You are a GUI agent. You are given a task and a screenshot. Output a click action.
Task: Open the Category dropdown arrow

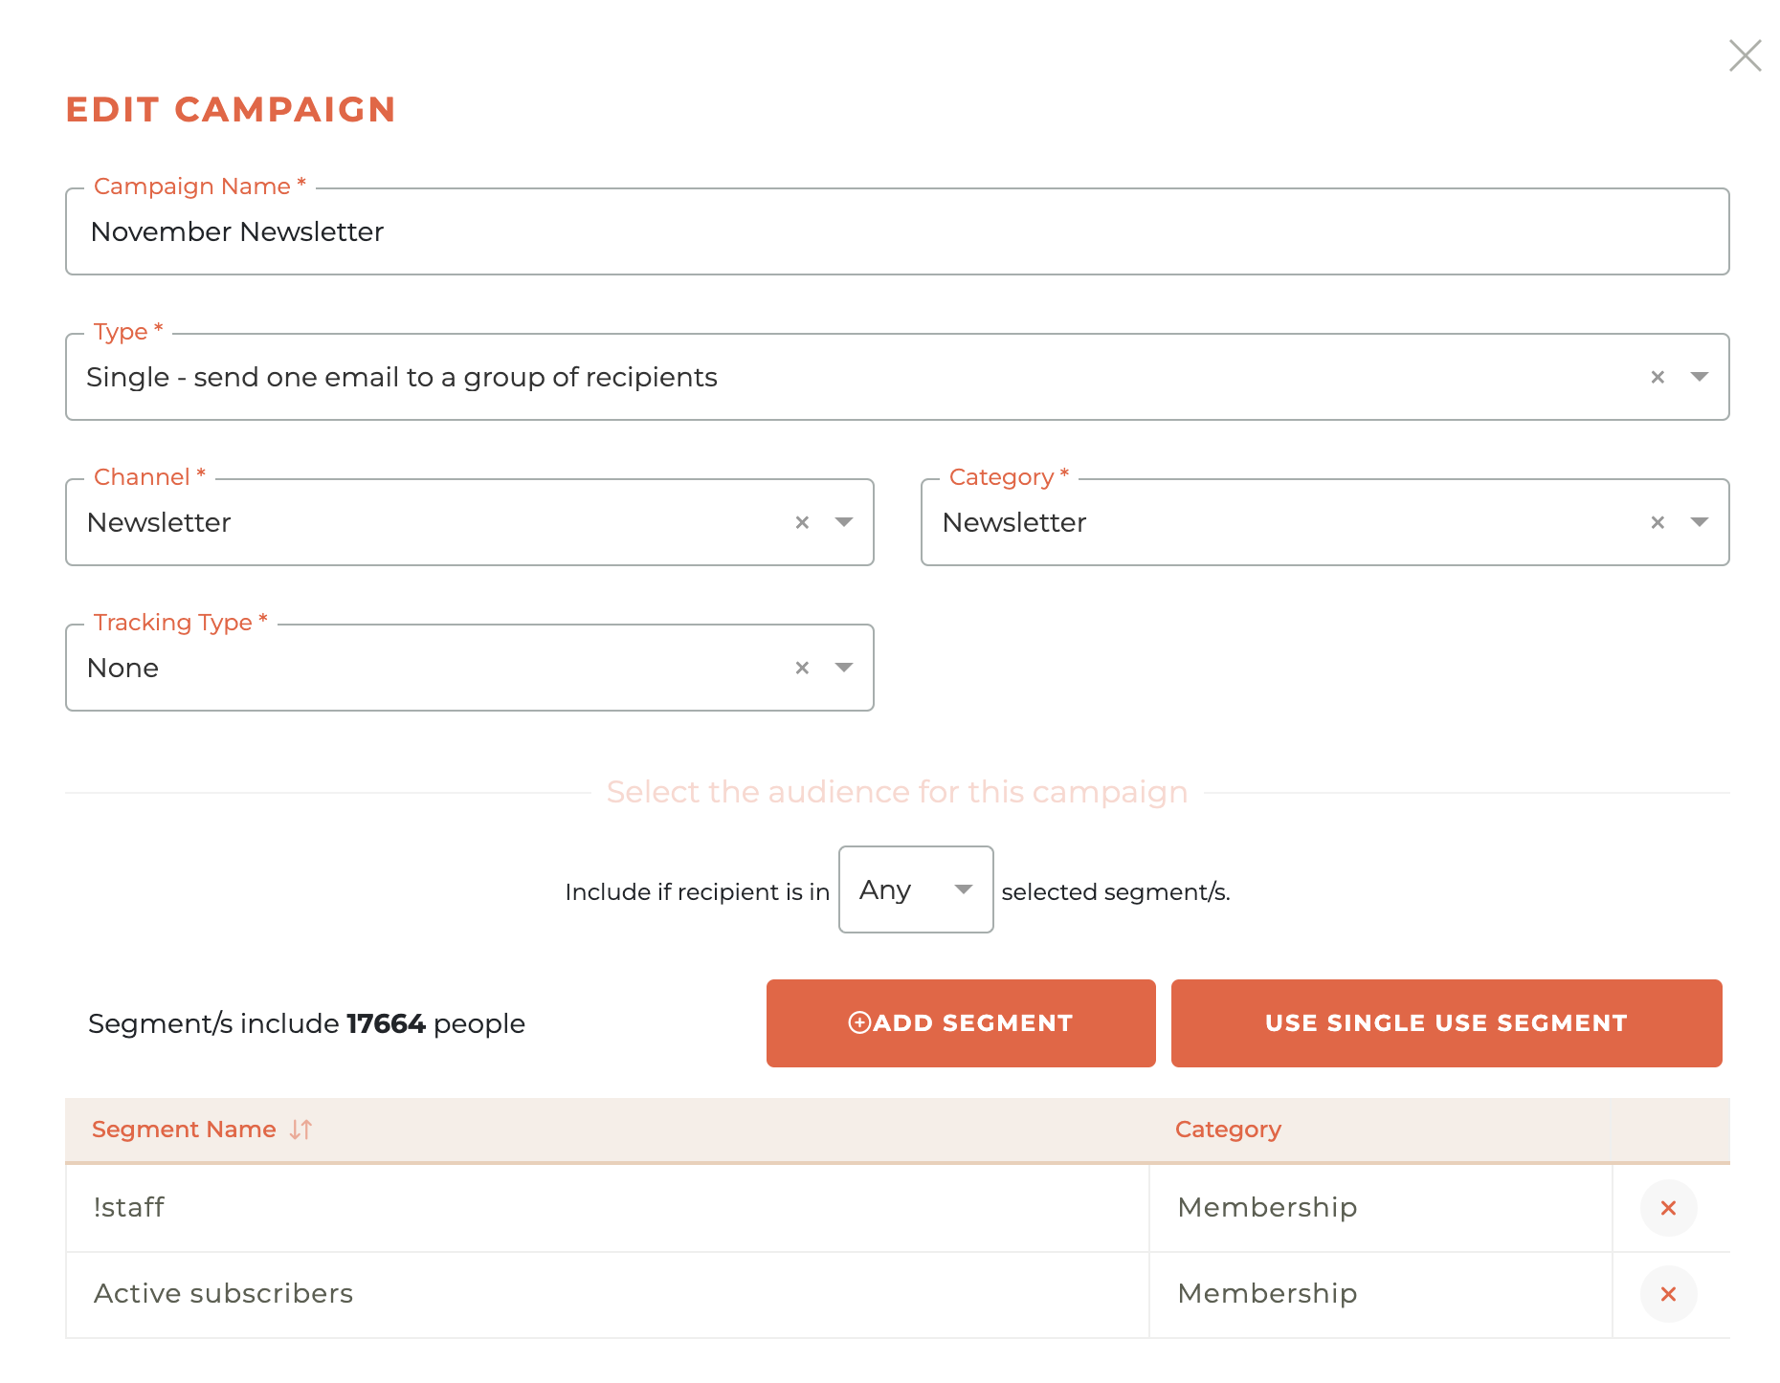pos(1700,522)
